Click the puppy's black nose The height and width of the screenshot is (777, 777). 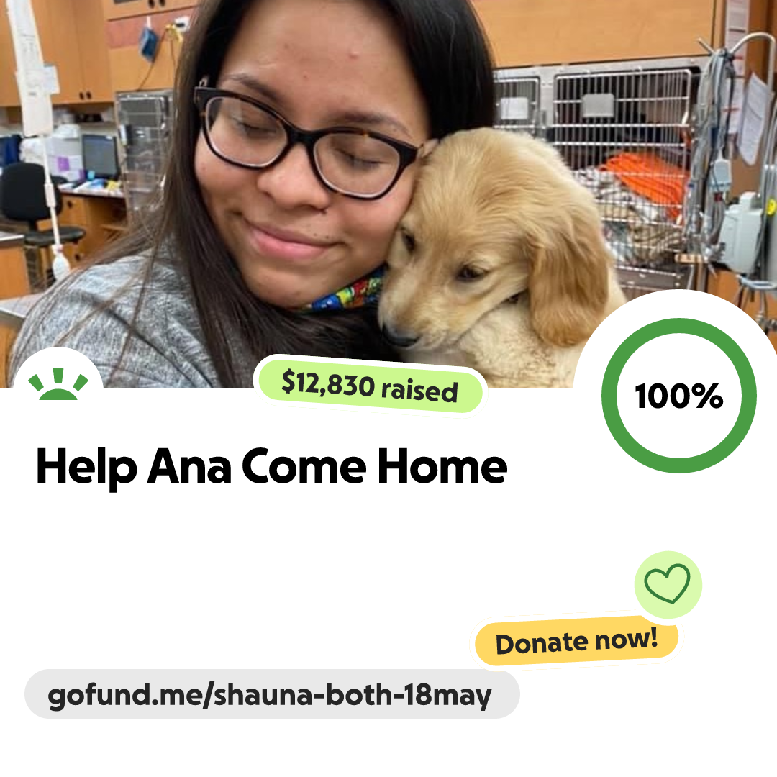click(399, 335)
